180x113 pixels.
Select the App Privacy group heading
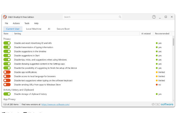point(9,99)
